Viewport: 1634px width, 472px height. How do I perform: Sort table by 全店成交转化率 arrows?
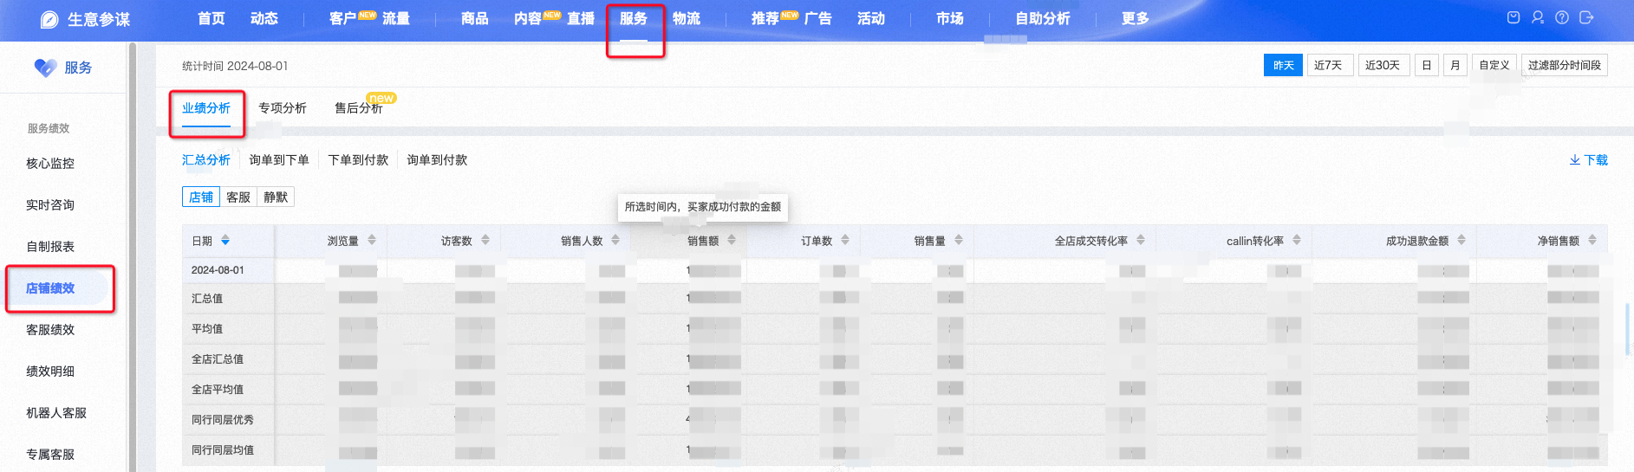click(1141, 240)
